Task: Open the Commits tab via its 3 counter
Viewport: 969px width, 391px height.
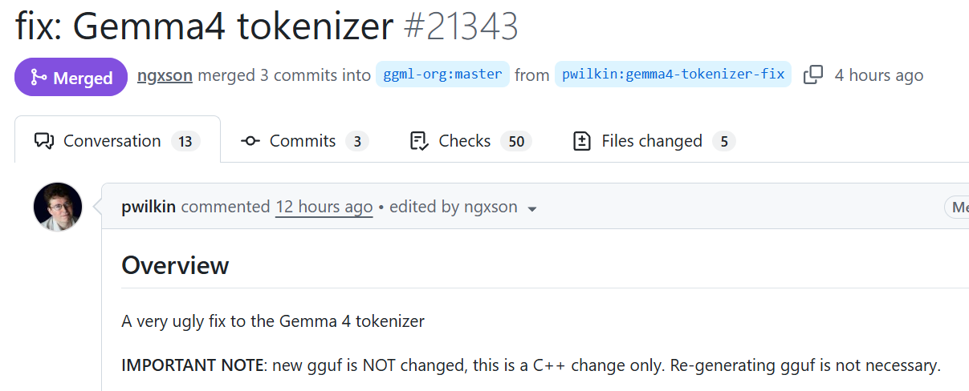Action: click(357, 142)
